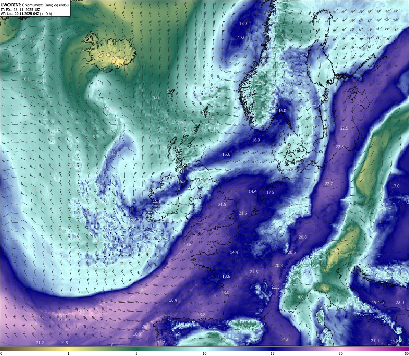Click the 22.0 value at the right edge
The height and width of the screenshot is (356, 409).
point(400,303)
